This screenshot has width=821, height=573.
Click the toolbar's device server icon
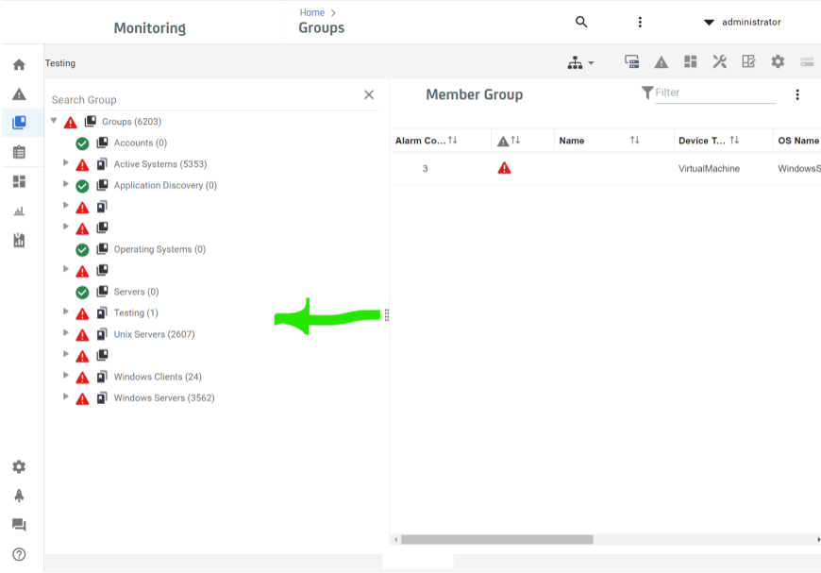pos(632,62)
